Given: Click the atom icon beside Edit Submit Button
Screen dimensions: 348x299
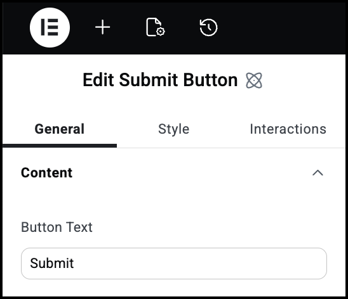Looking at the screenshot, I should point(254,80).
